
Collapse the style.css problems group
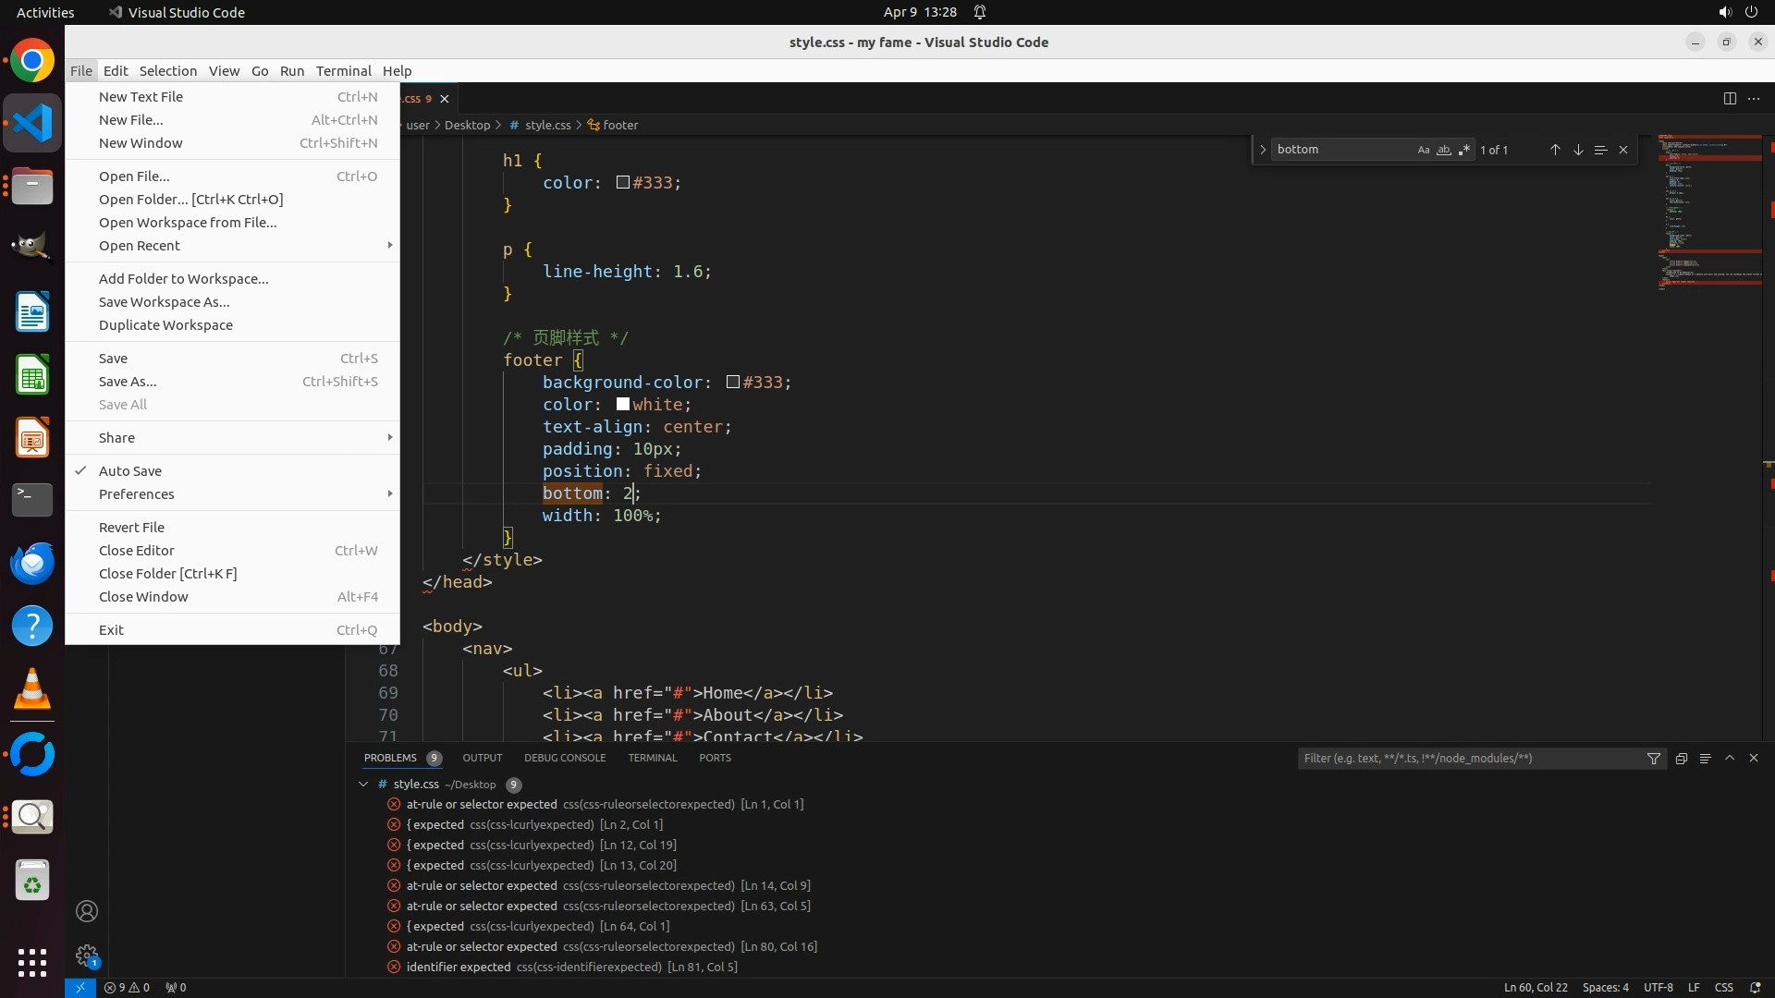363,785
